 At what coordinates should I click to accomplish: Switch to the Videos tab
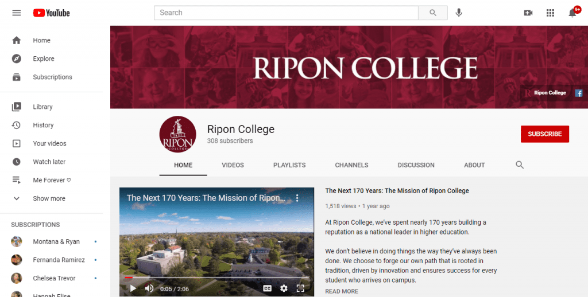pyautogui.click(x=233, y=165)
